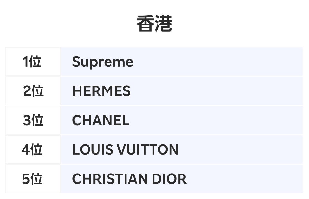Click the CHANEL brand name

[x=100, y=120]
